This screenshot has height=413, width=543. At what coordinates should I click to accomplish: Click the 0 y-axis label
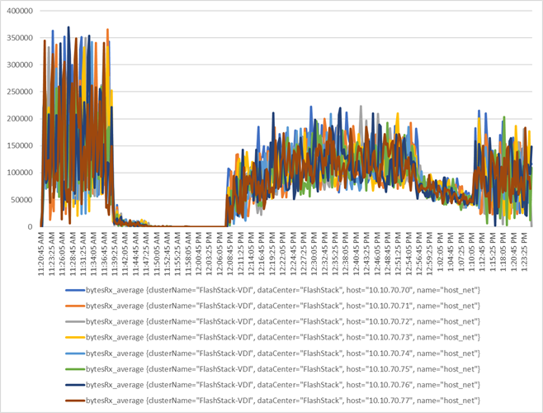[x=31, y=227]
